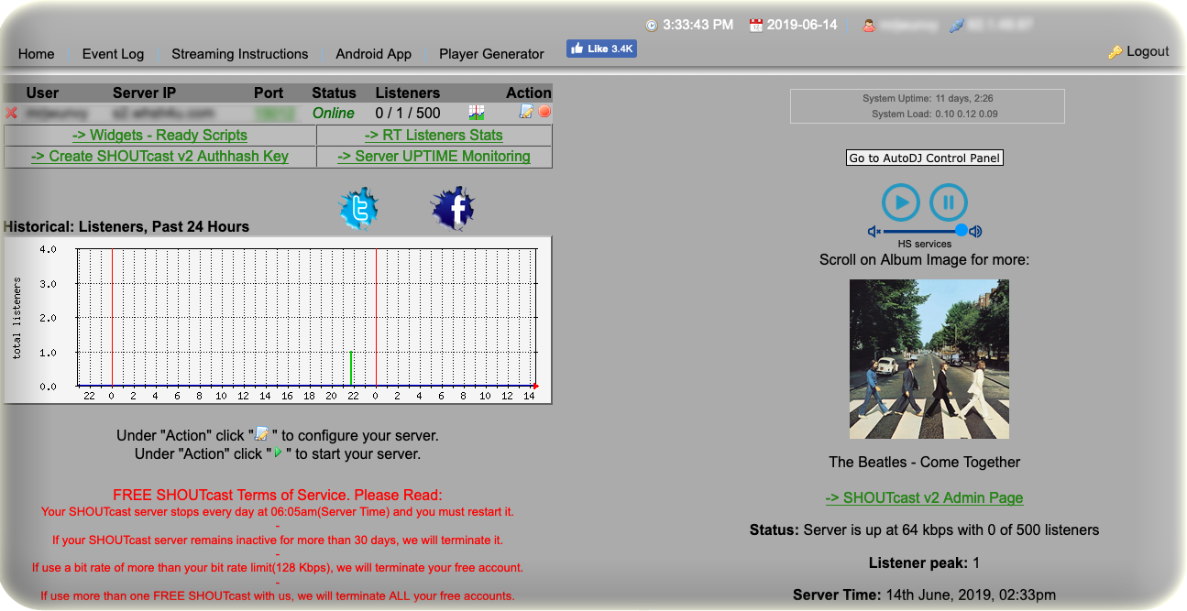Click The Beatles - Come Together title

pyautogui.click(x=924, y=462)
